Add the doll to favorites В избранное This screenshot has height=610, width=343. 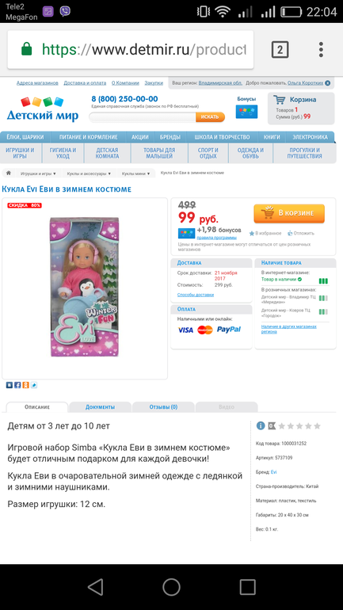[x=265, y=234]
